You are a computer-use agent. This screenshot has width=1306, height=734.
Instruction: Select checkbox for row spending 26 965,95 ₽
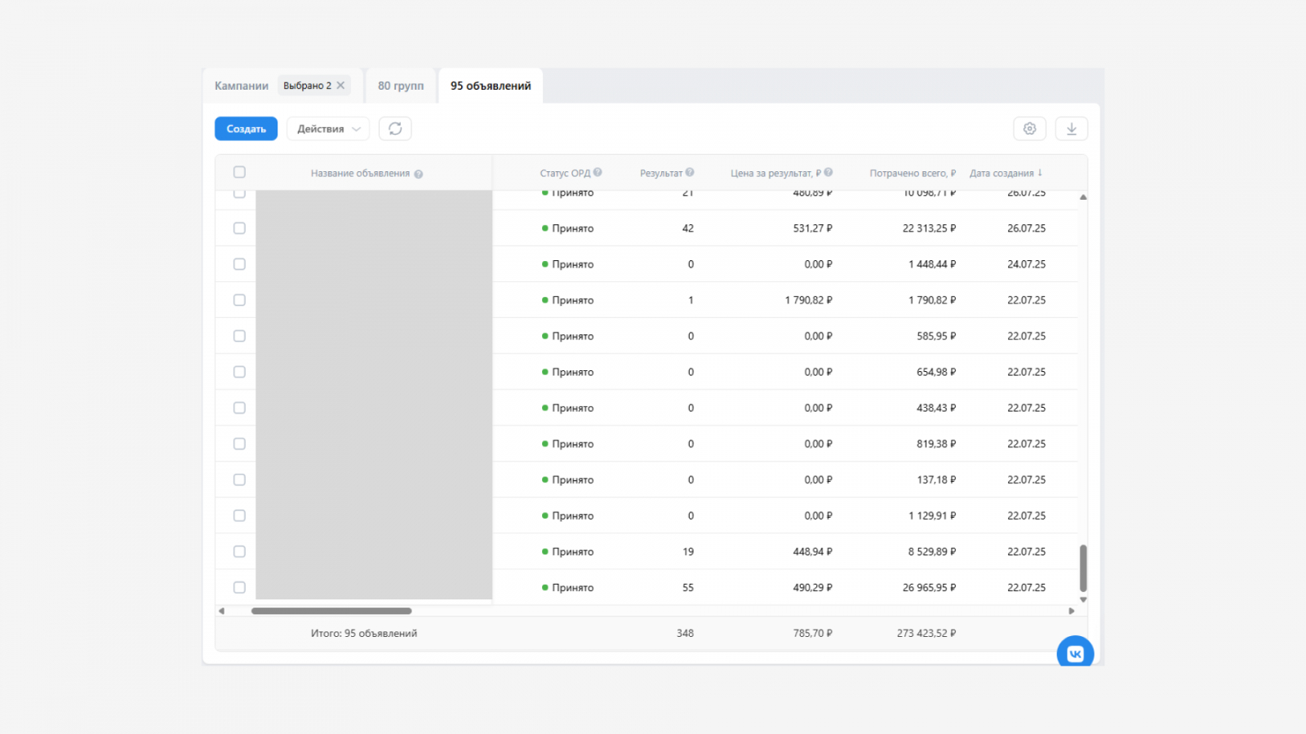239,587
